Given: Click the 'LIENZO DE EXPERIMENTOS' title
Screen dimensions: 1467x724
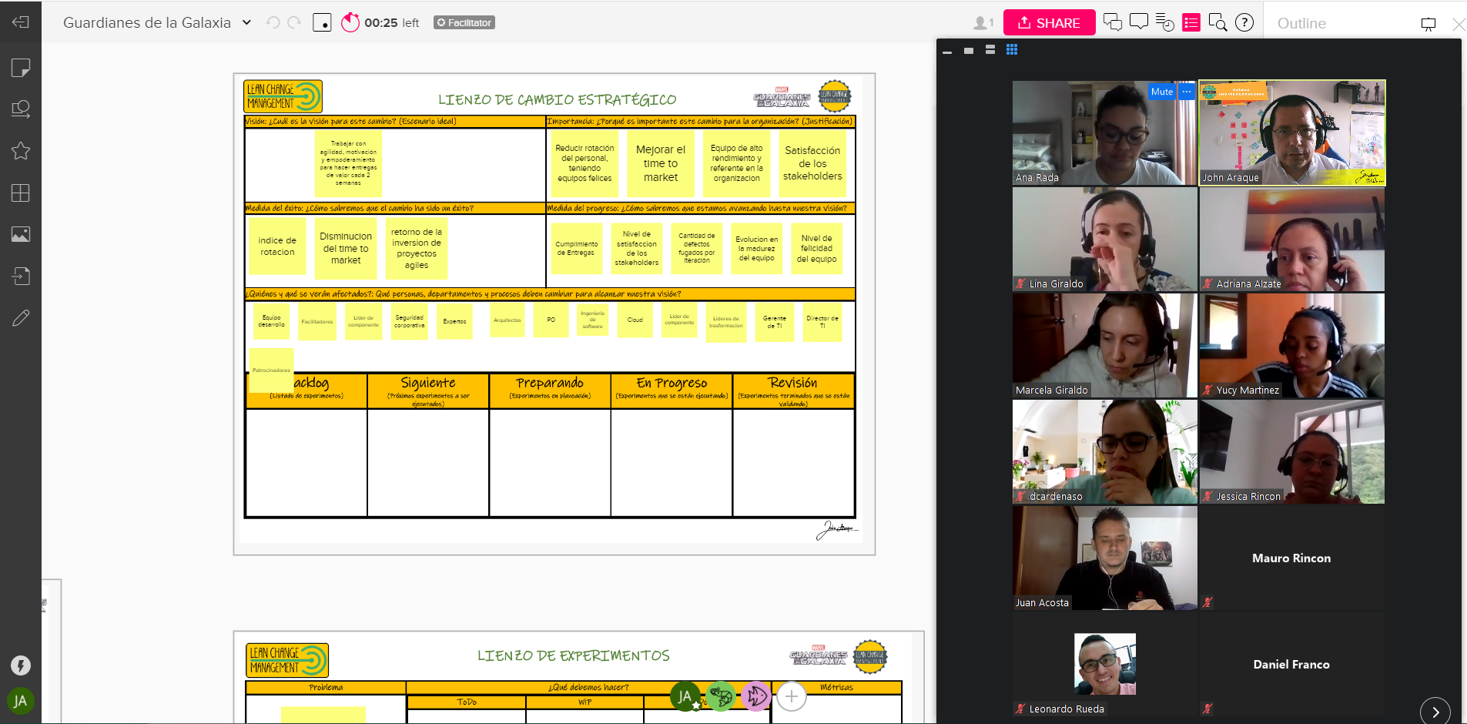Looking at the screenshot, I should coord(574,655).
